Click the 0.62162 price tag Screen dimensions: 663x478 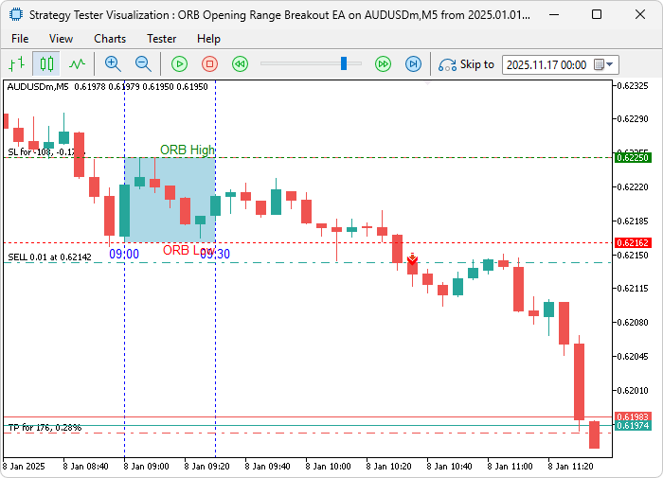(633, 243)
